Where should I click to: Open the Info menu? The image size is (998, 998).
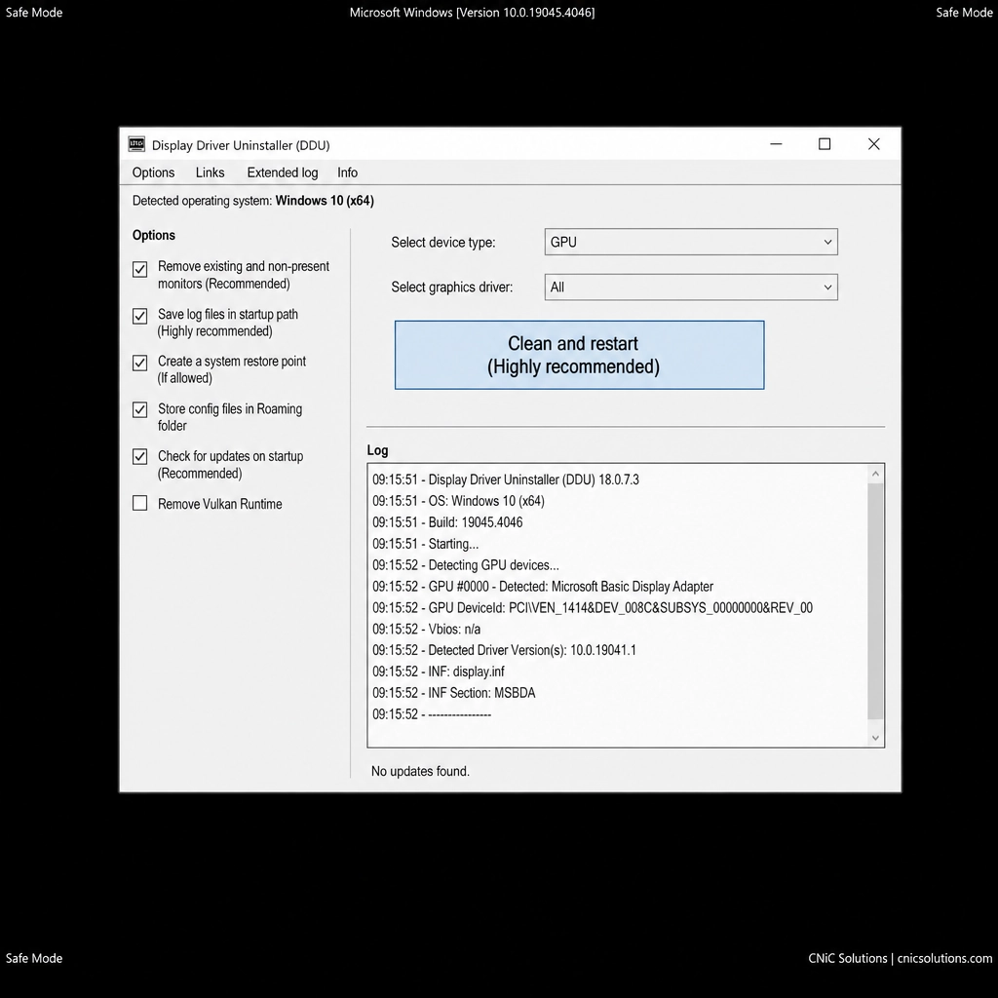[348, 173]
